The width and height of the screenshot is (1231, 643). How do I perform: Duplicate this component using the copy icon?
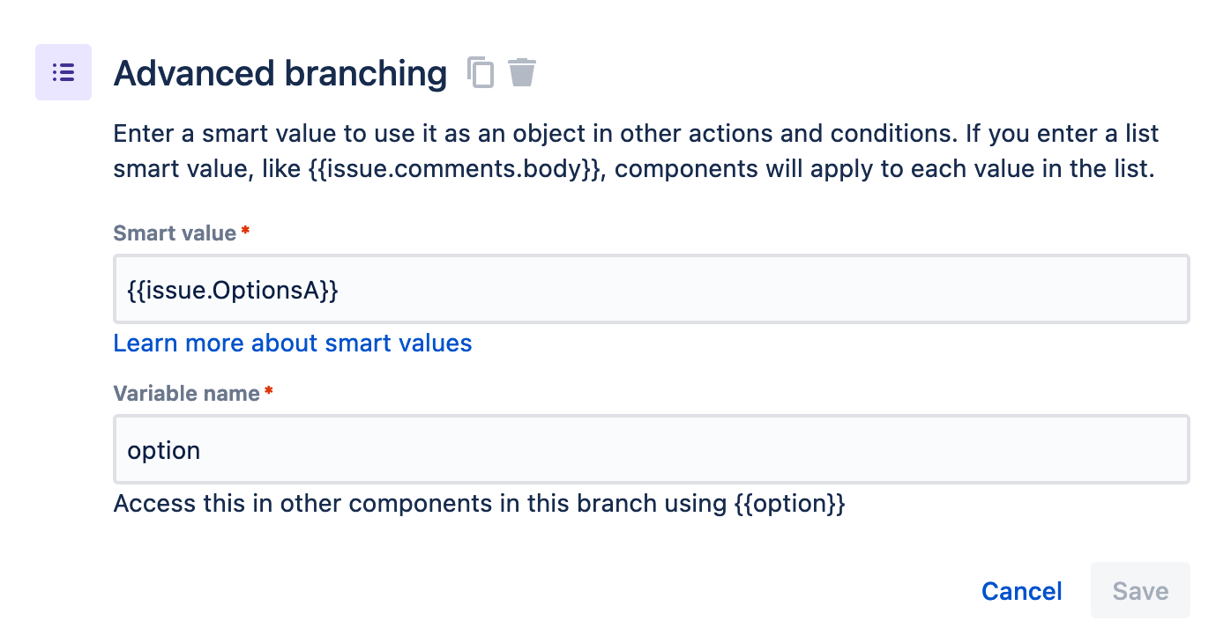[x=481, y=72]
